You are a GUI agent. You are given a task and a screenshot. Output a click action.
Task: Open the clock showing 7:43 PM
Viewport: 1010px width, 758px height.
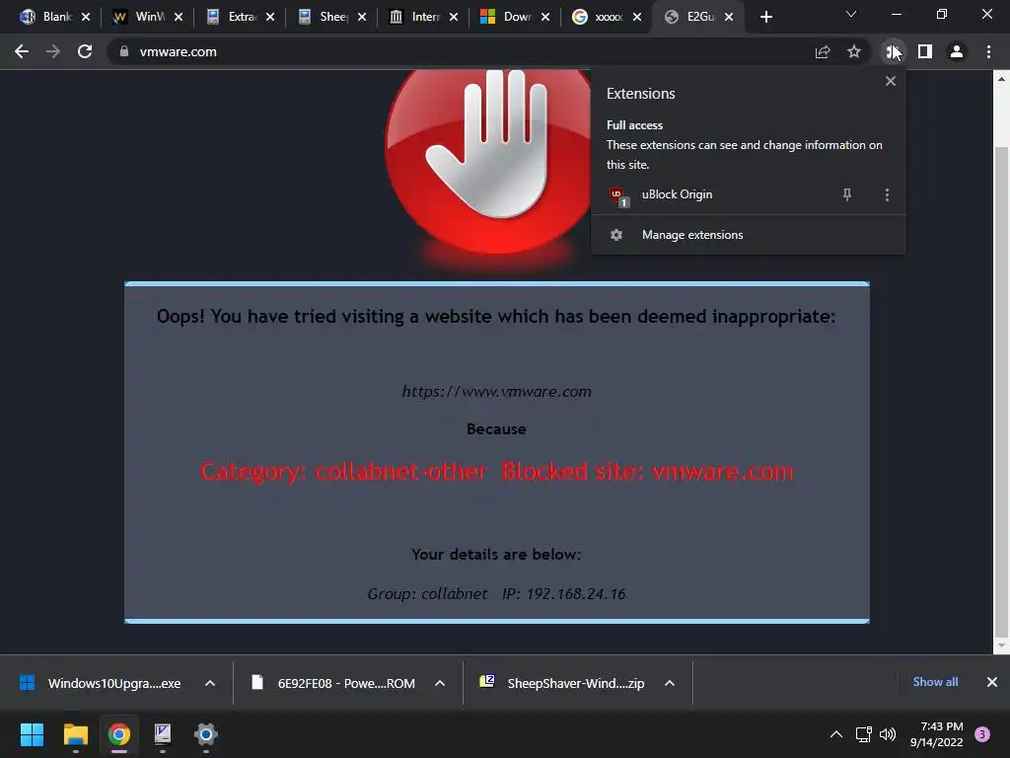tap(936, 734)
